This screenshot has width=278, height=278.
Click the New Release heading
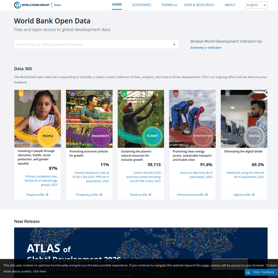[27, 221]
